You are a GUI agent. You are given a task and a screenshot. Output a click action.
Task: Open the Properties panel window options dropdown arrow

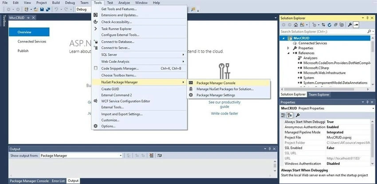363,102
